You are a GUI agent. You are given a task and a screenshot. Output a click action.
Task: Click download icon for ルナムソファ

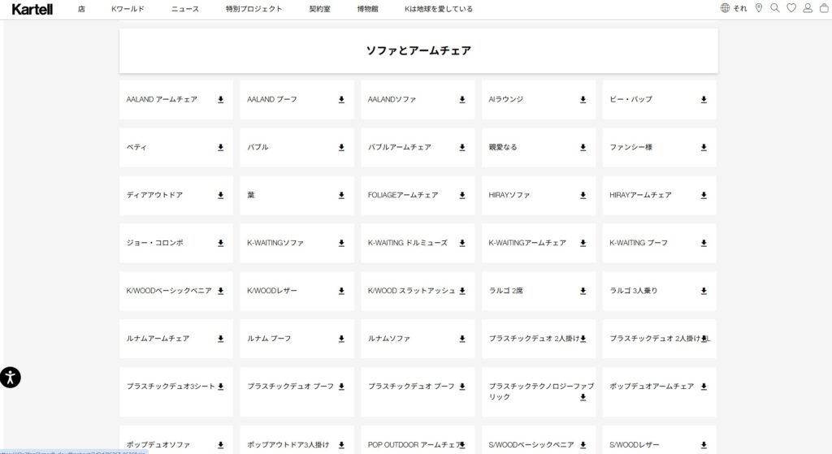pyautogui.click(x=461, y=339)
